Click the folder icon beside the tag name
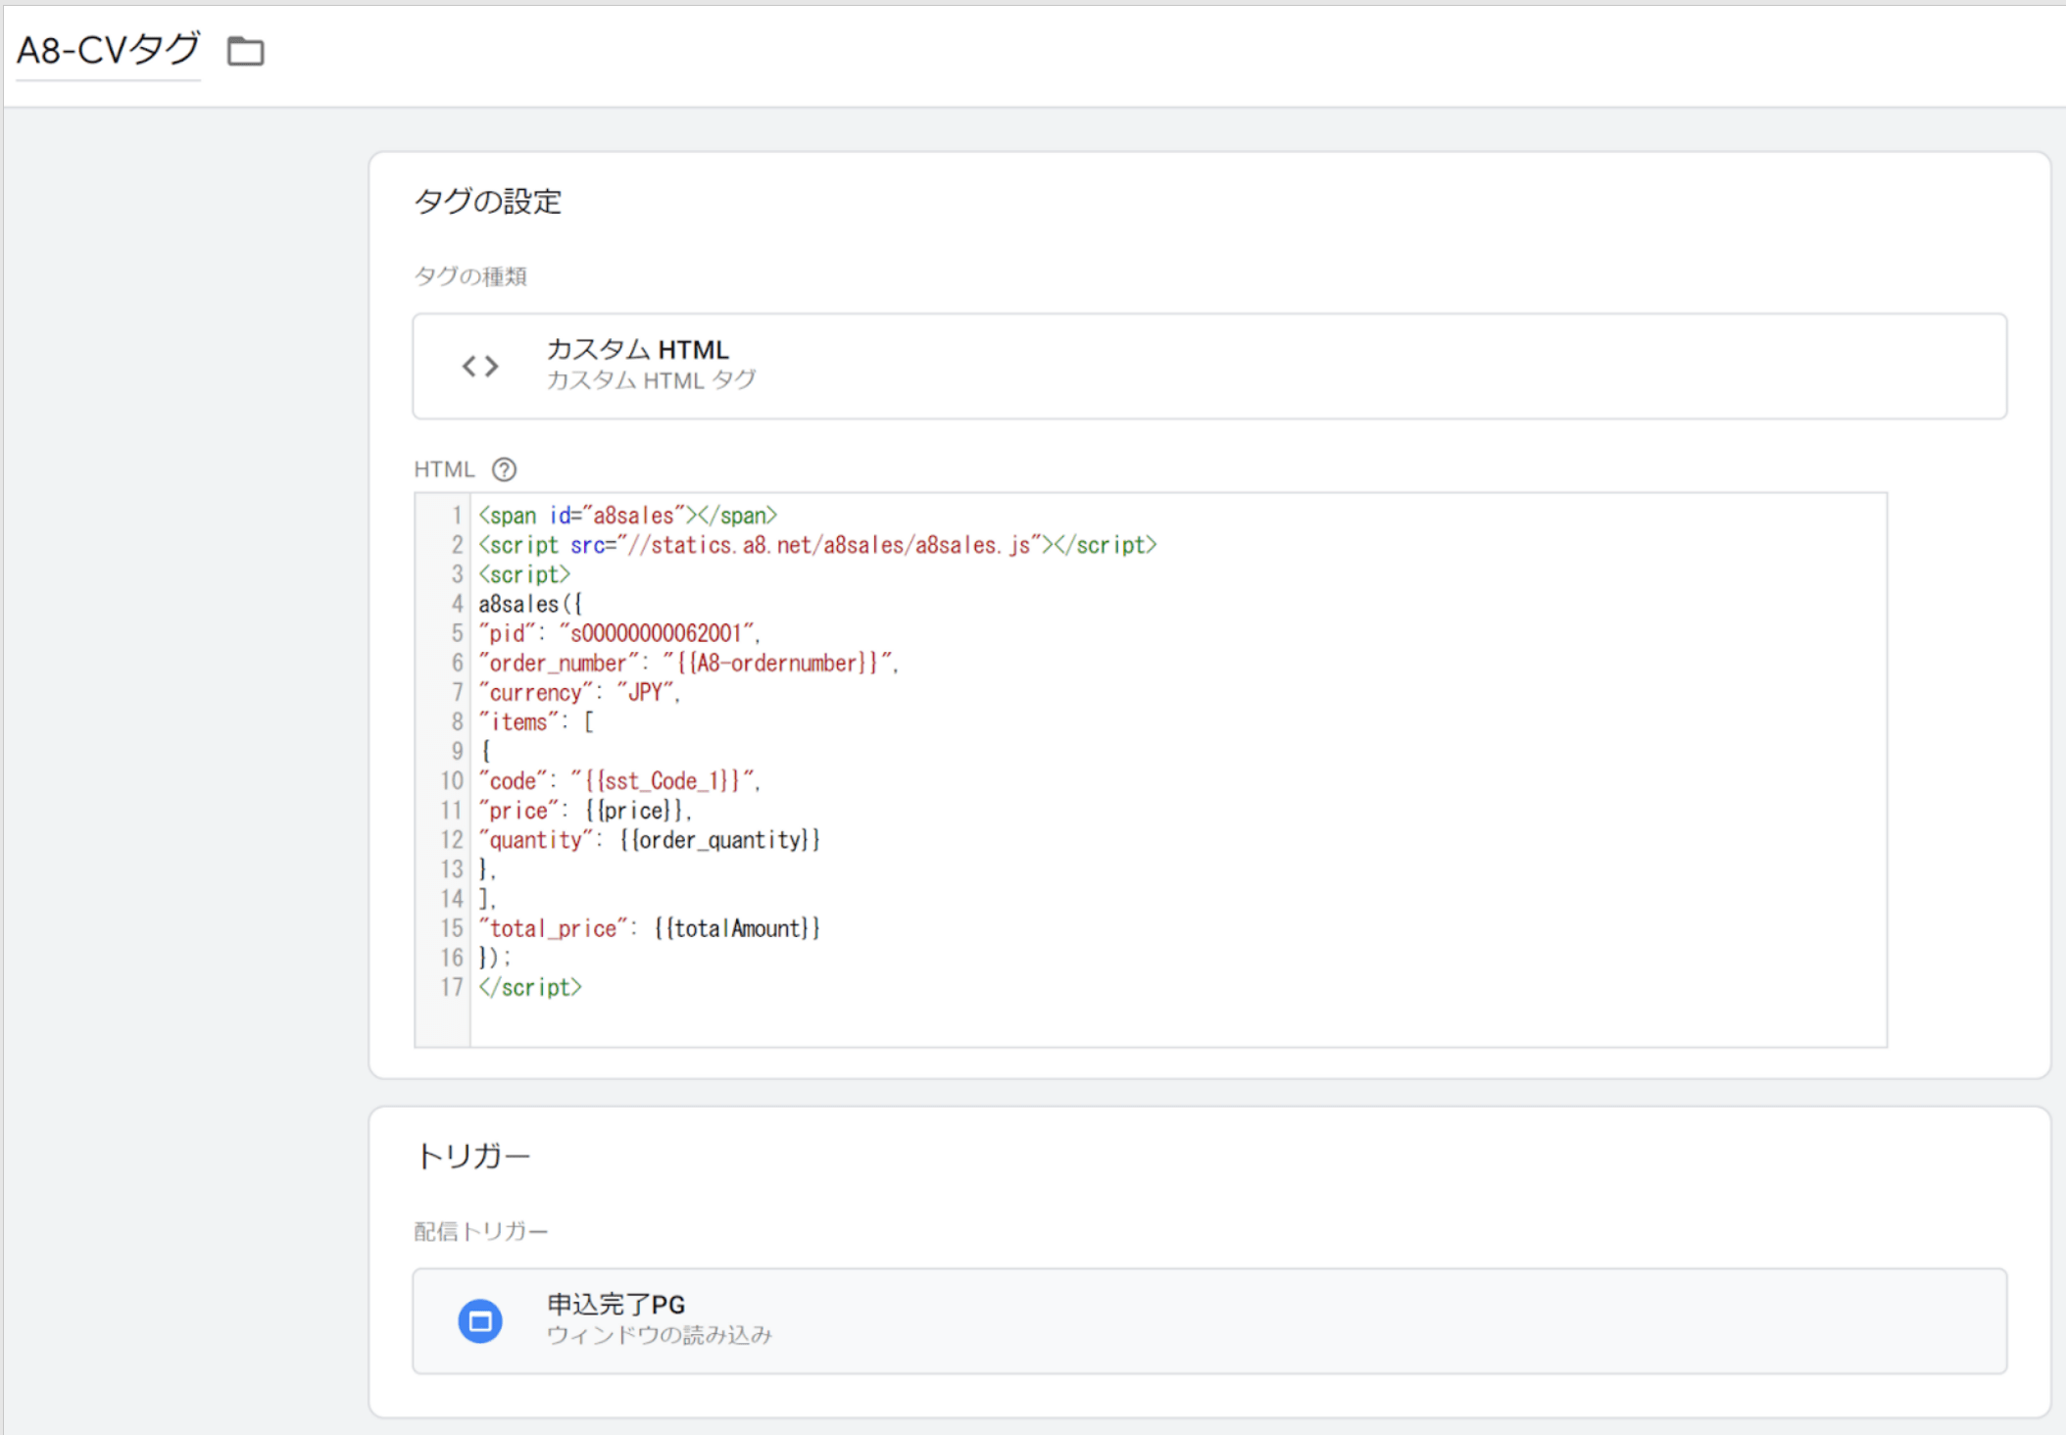The width and height of the screenshot is (2066, 1435). (x=245, y=51)
